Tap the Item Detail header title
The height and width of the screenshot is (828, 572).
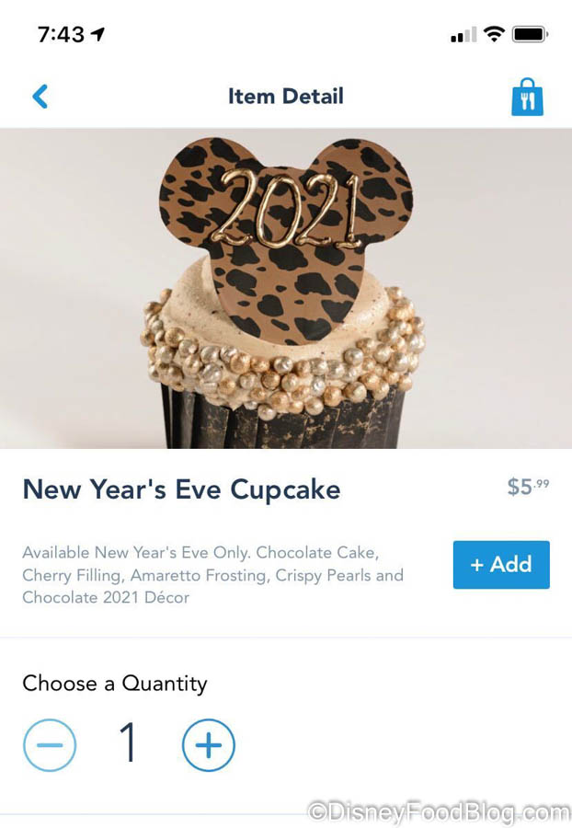[285, 96]
